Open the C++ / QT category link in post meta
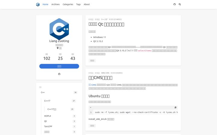Viewport: 217px width, 135px height. click(x=104, y=19)
